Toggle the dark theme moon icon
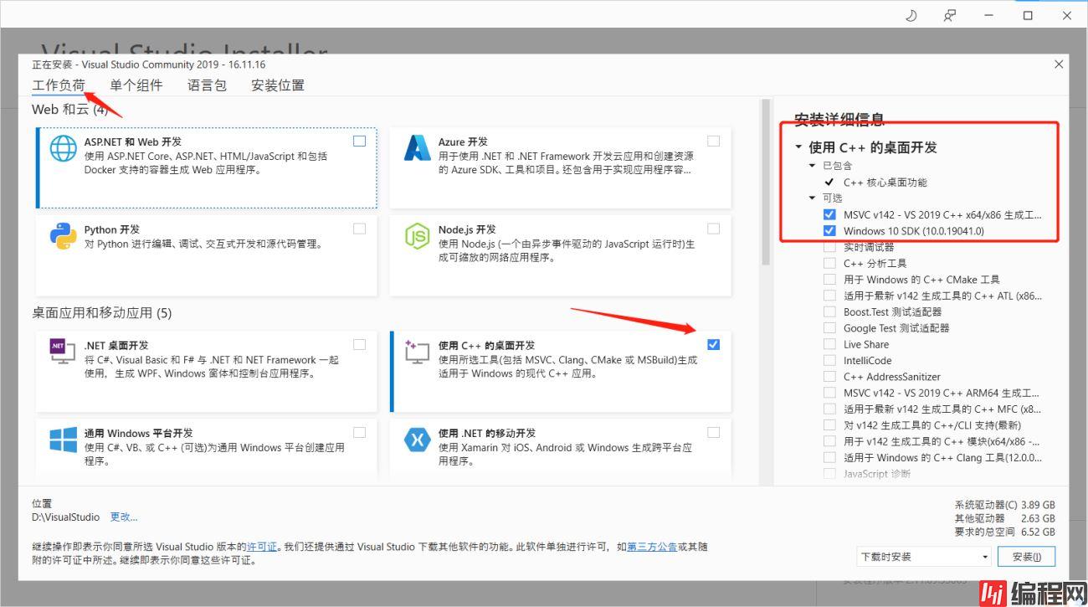The image size is (1088, 607). coord(911,15)
